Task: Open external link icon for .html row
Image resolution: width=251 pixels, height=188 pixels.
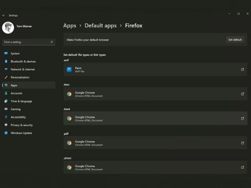Action: coord(242,118)
